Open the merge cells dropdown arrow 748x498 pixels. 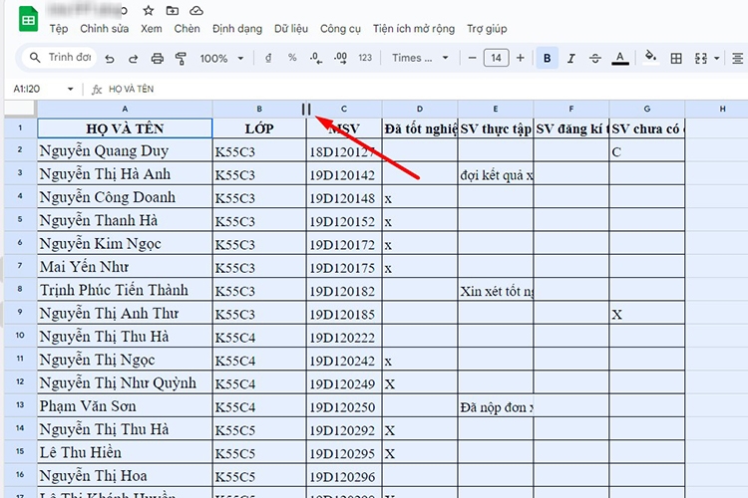[x=716, y=58]
